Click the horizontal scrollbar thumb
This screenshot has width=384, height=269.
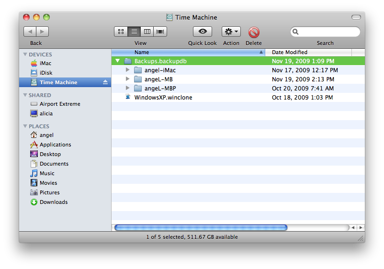coord(201,228)
